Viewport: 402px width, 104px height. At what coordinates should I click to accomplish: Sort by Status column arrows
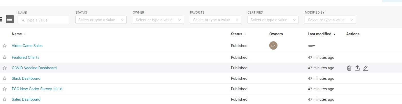(245, 34)
